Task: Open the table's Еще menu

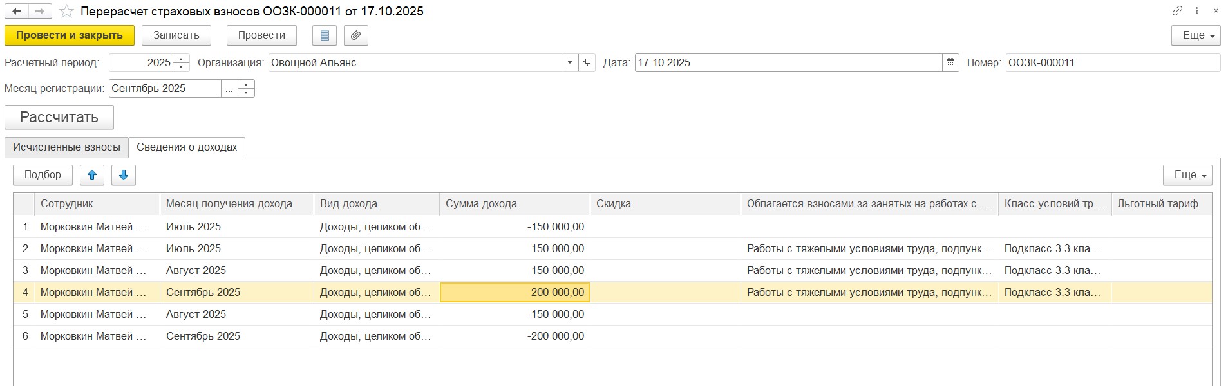Action: click(1187, 175)
